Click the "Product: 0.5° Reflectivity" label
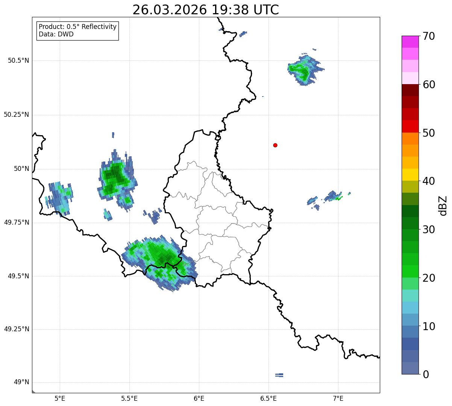 (x=77, y=27)
